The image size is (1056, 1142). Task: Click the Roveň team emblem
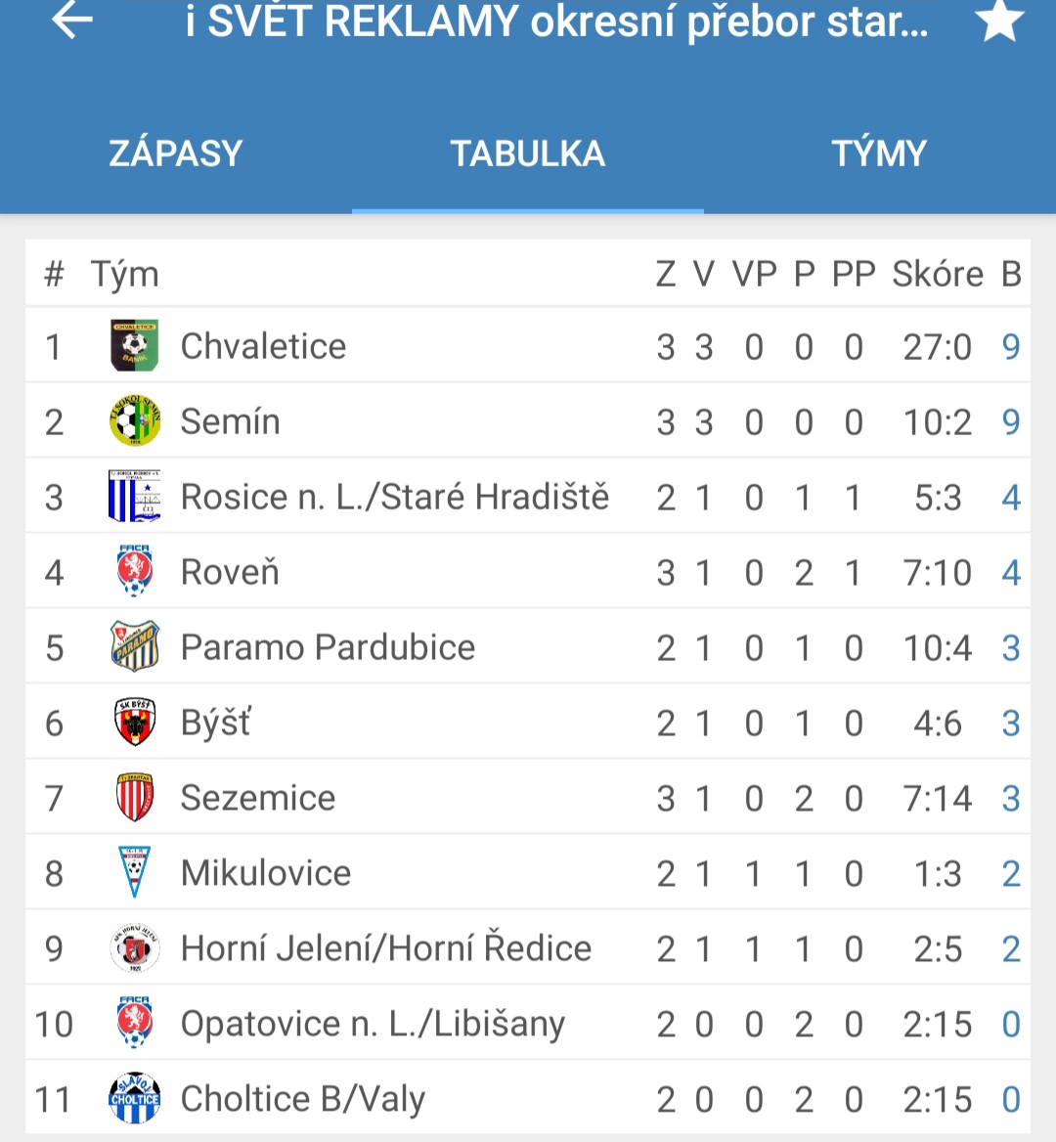[x=134, y=571]
